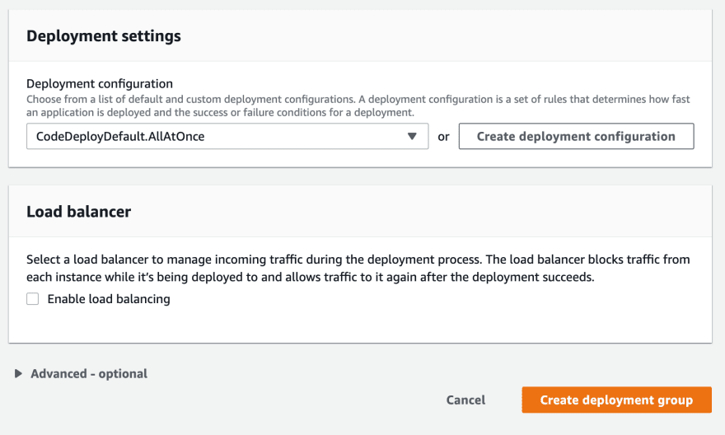Cancel the deployment group creation
The image size is (725, 435).
click(x=465, y=400)
